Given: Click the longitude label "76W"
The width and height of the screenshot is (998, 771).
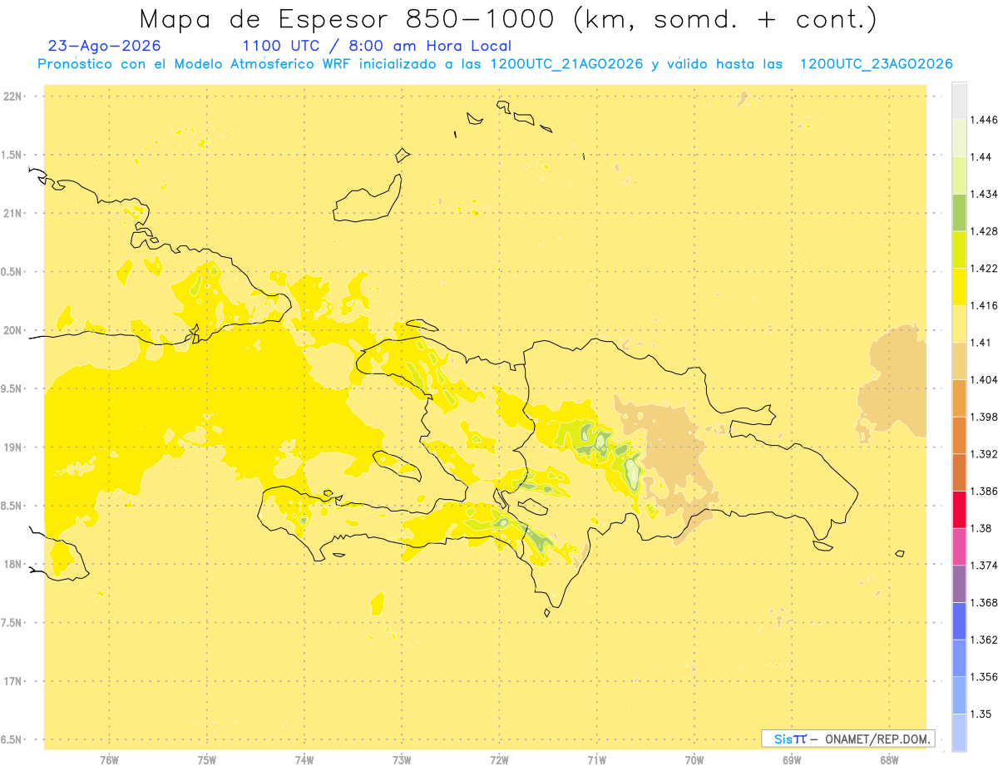Looking at the screenshot, I should click(109, 759).
